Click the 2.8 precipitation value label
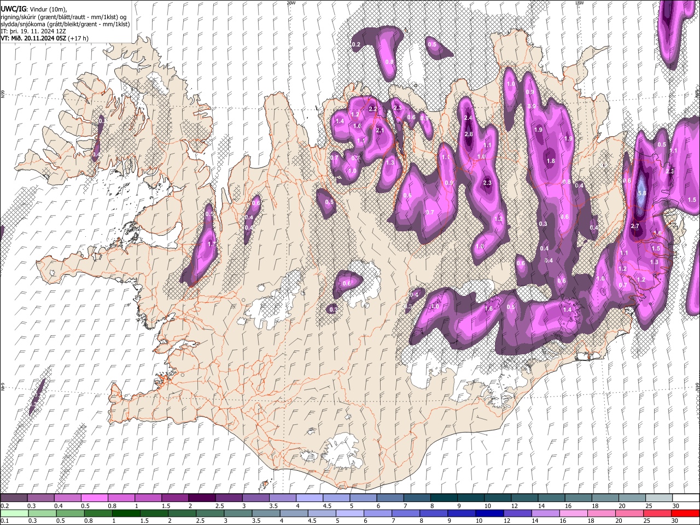 (x=468, y=135)
